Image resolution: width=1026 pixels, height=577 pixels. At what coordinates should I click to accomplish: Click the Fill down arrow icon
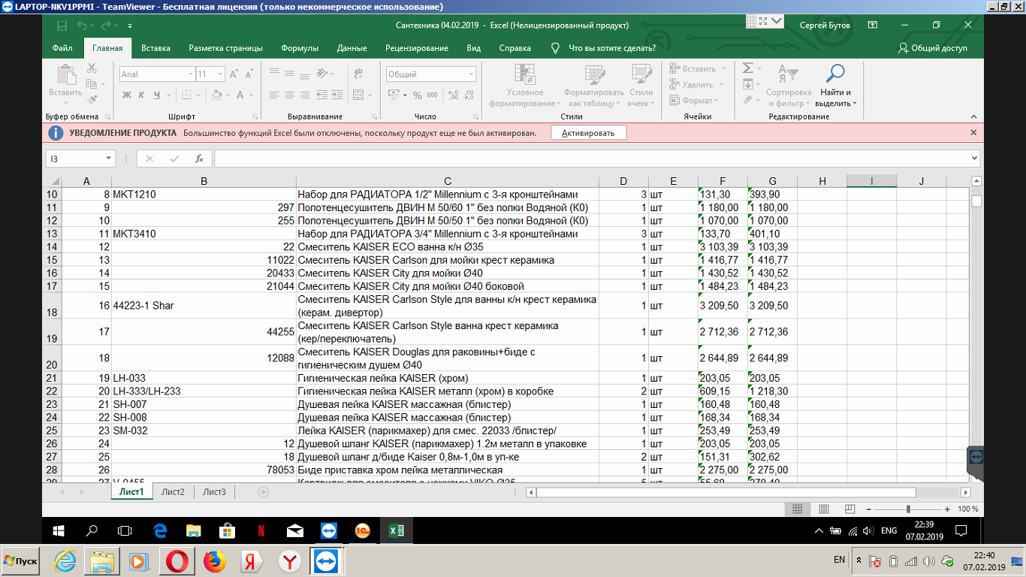click(747, 84)
